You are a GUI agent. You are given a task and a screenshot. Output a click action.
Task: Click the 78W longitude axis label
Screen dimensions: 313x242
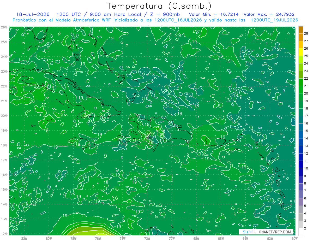click(x=73, y=238)
